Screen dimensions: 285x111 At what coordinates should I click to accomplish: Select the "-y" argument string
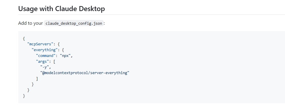44,67
